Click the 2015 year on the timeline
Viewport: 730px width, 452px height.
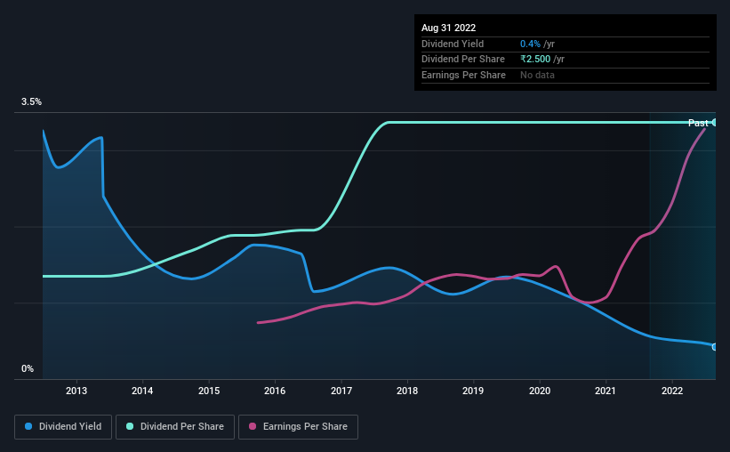(209, 391)
